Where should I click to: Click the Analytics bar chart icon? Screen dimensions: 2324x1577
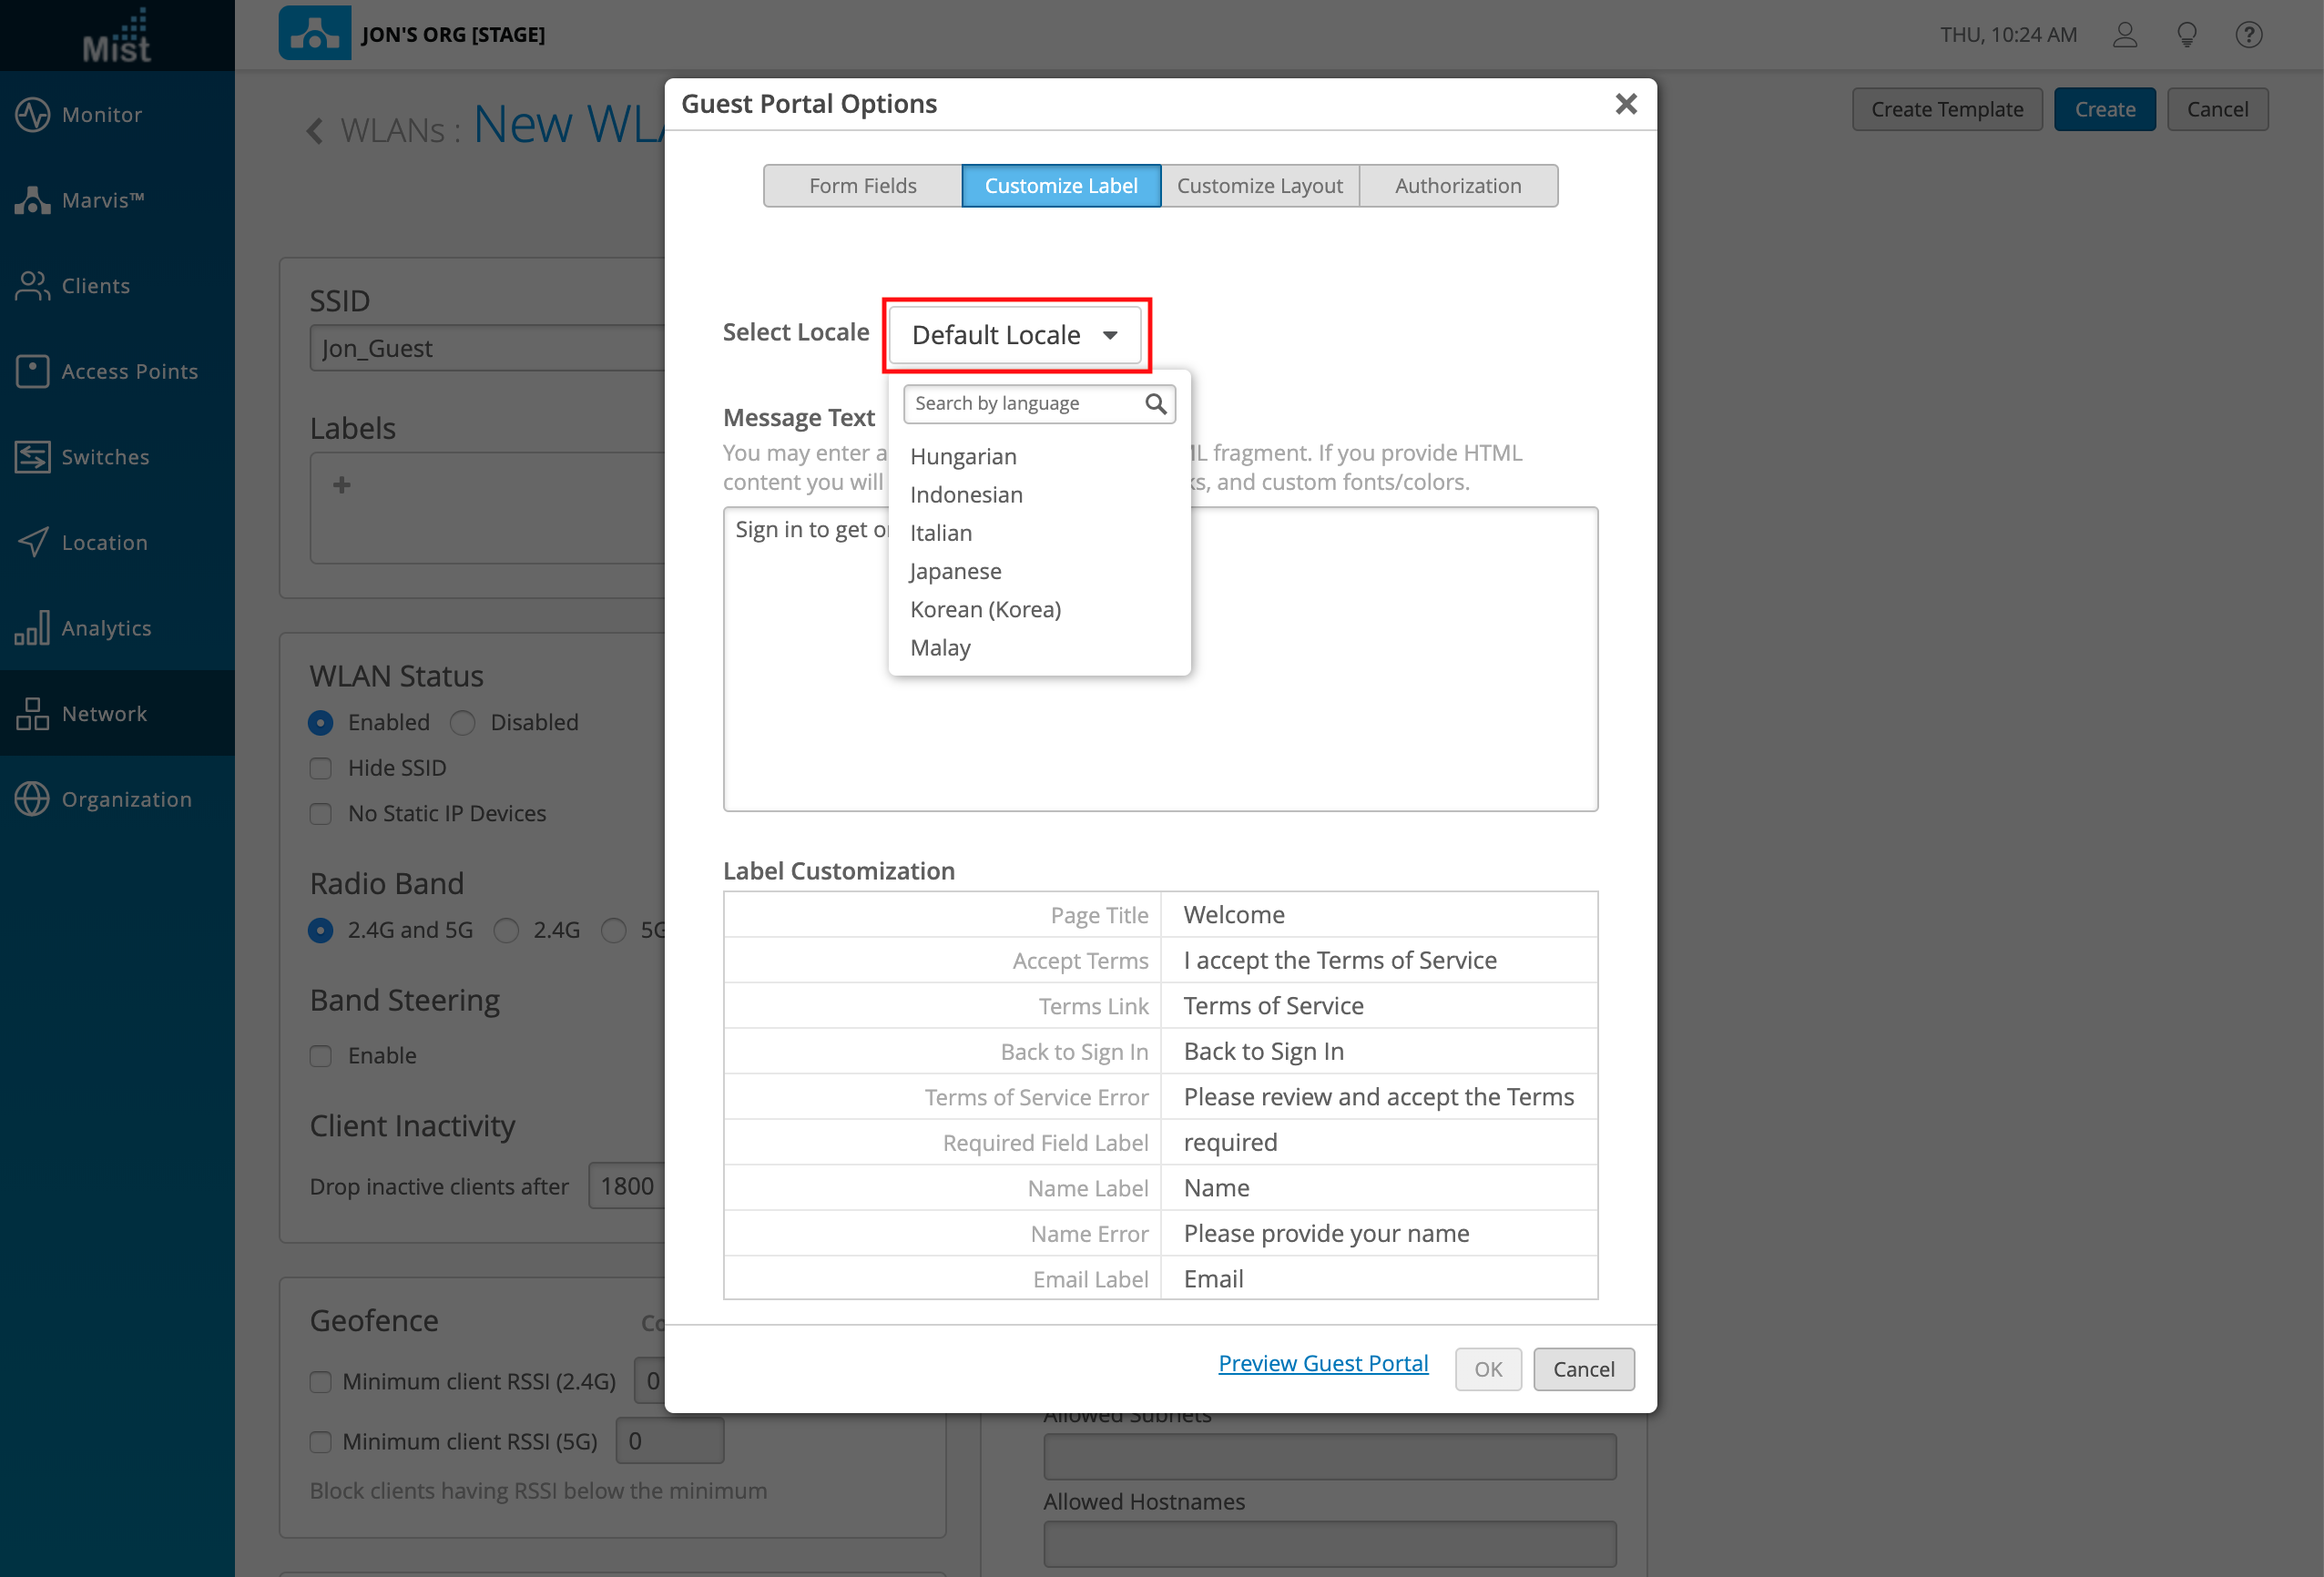pyautogui.click(x=32, y=628)
